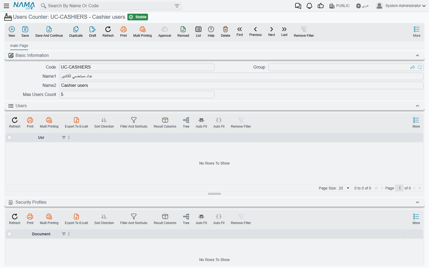Open More options in main toolbar
The image size is (429, 268).
[x=417, y=32]
